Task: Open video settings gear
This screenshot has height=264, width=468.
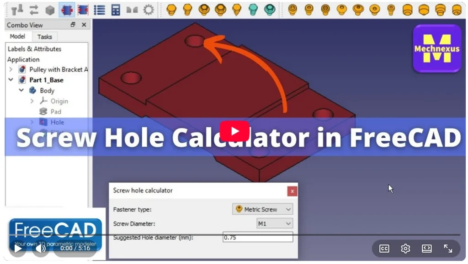Action: point(405,248)
